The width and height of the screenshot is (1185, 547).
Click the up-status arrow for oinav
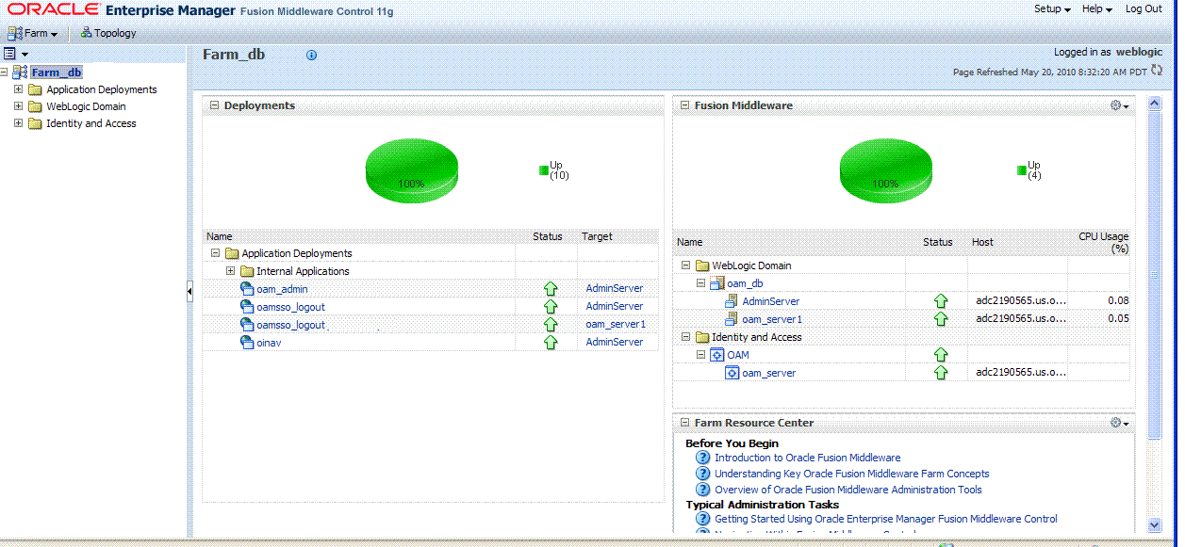click(x=551, y=343)
